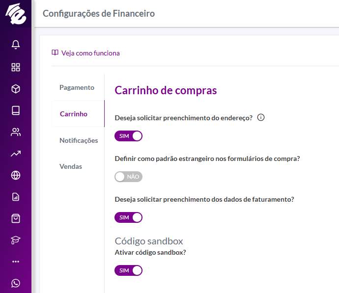This screenshot has width=339, height=293.
Task: Enable foreign default in purchase forms
Action: coord(128,177)
